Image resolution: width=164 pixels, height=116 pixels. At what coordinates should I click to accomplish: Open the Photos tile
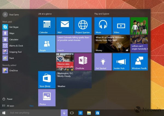point(47,98)
